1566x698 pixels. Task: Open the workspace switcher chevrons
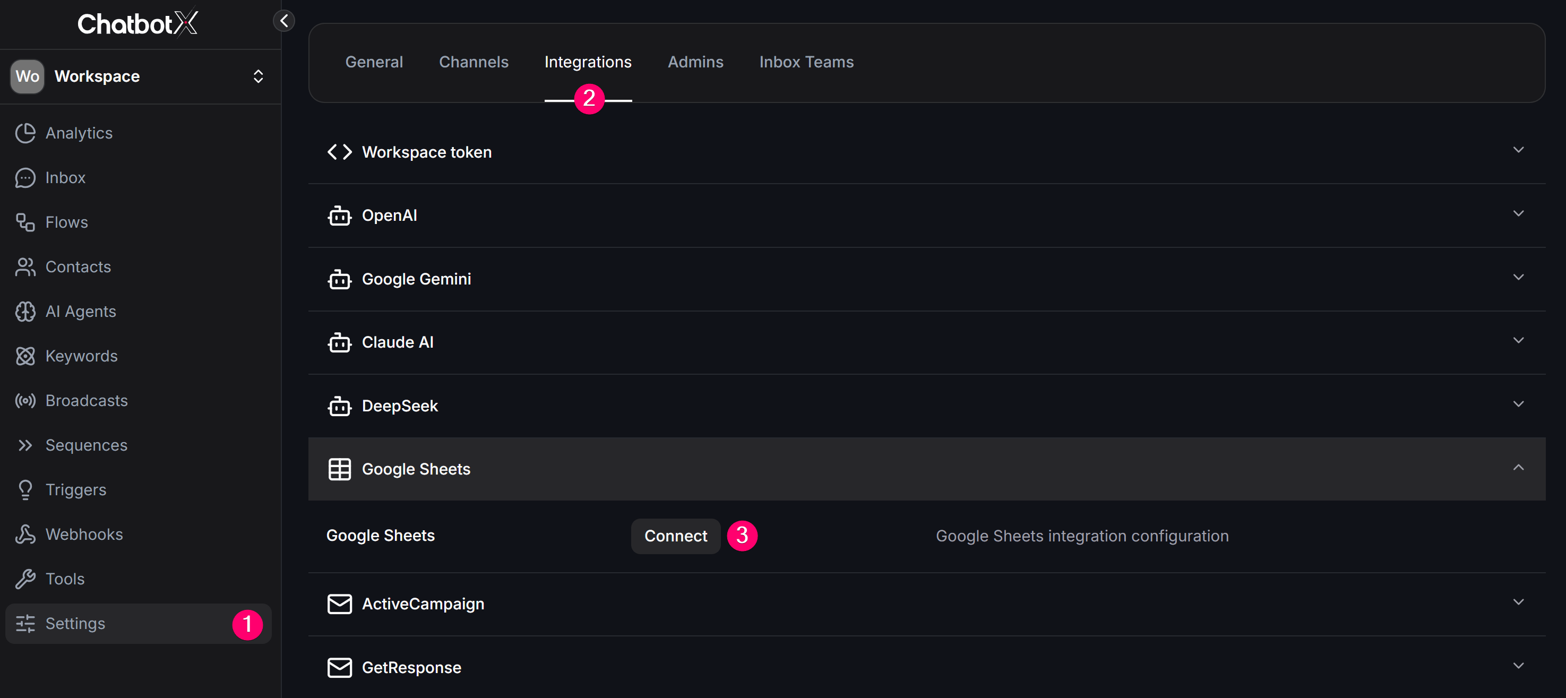coord(259,76)
